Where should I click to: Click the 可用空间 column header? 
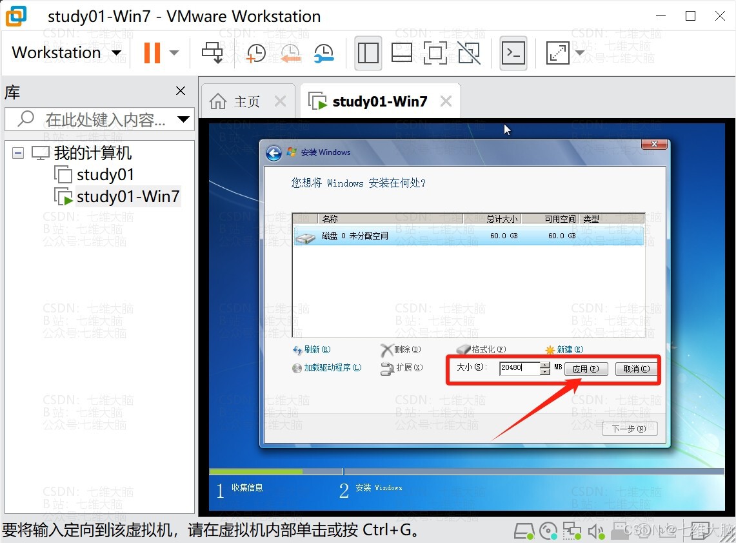[x=550, y=218]
